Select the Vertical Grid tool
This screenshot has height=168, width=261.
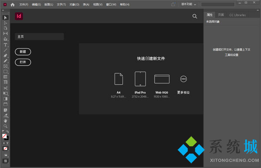5,82
